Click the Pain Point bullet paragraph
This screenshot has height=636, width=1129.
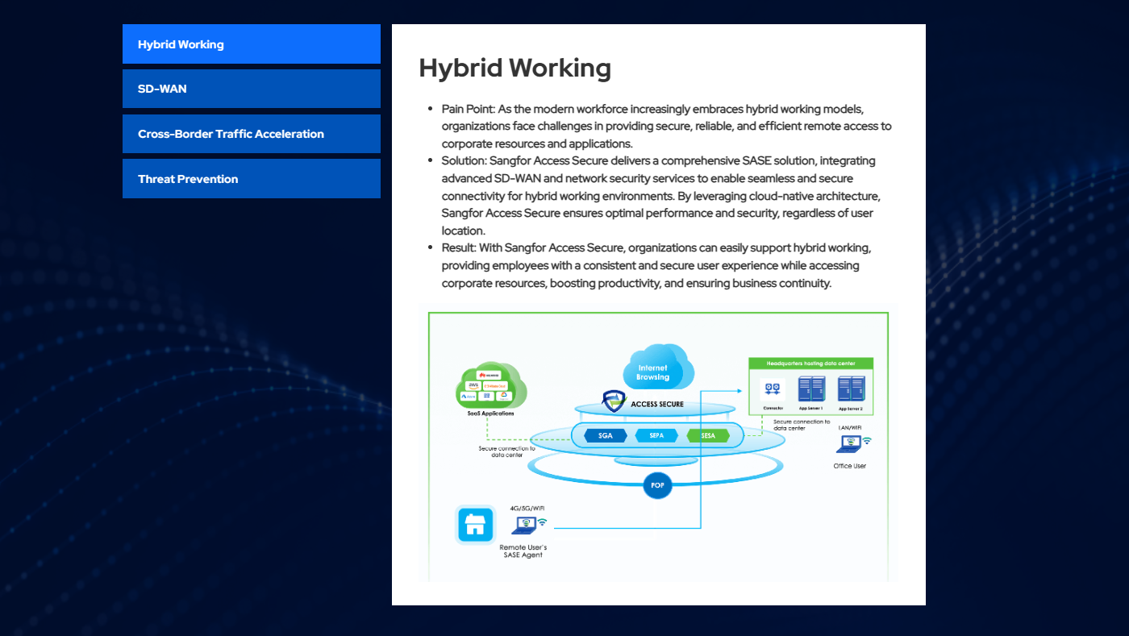[666, 126]
